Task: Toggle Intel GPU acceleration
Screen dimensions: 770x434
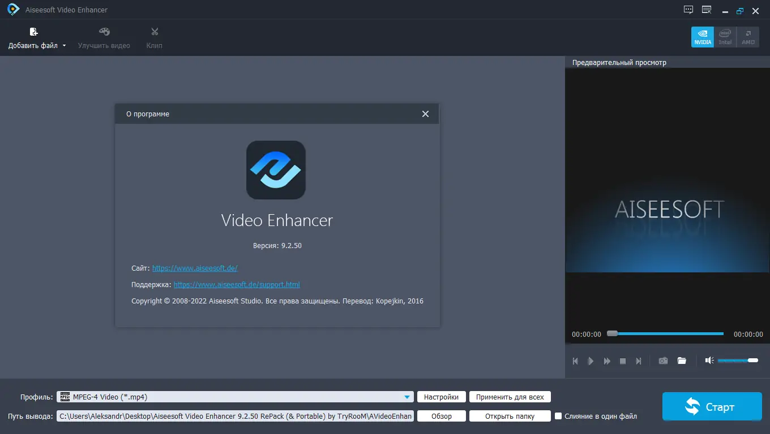Action: click(x=725, y=37)
